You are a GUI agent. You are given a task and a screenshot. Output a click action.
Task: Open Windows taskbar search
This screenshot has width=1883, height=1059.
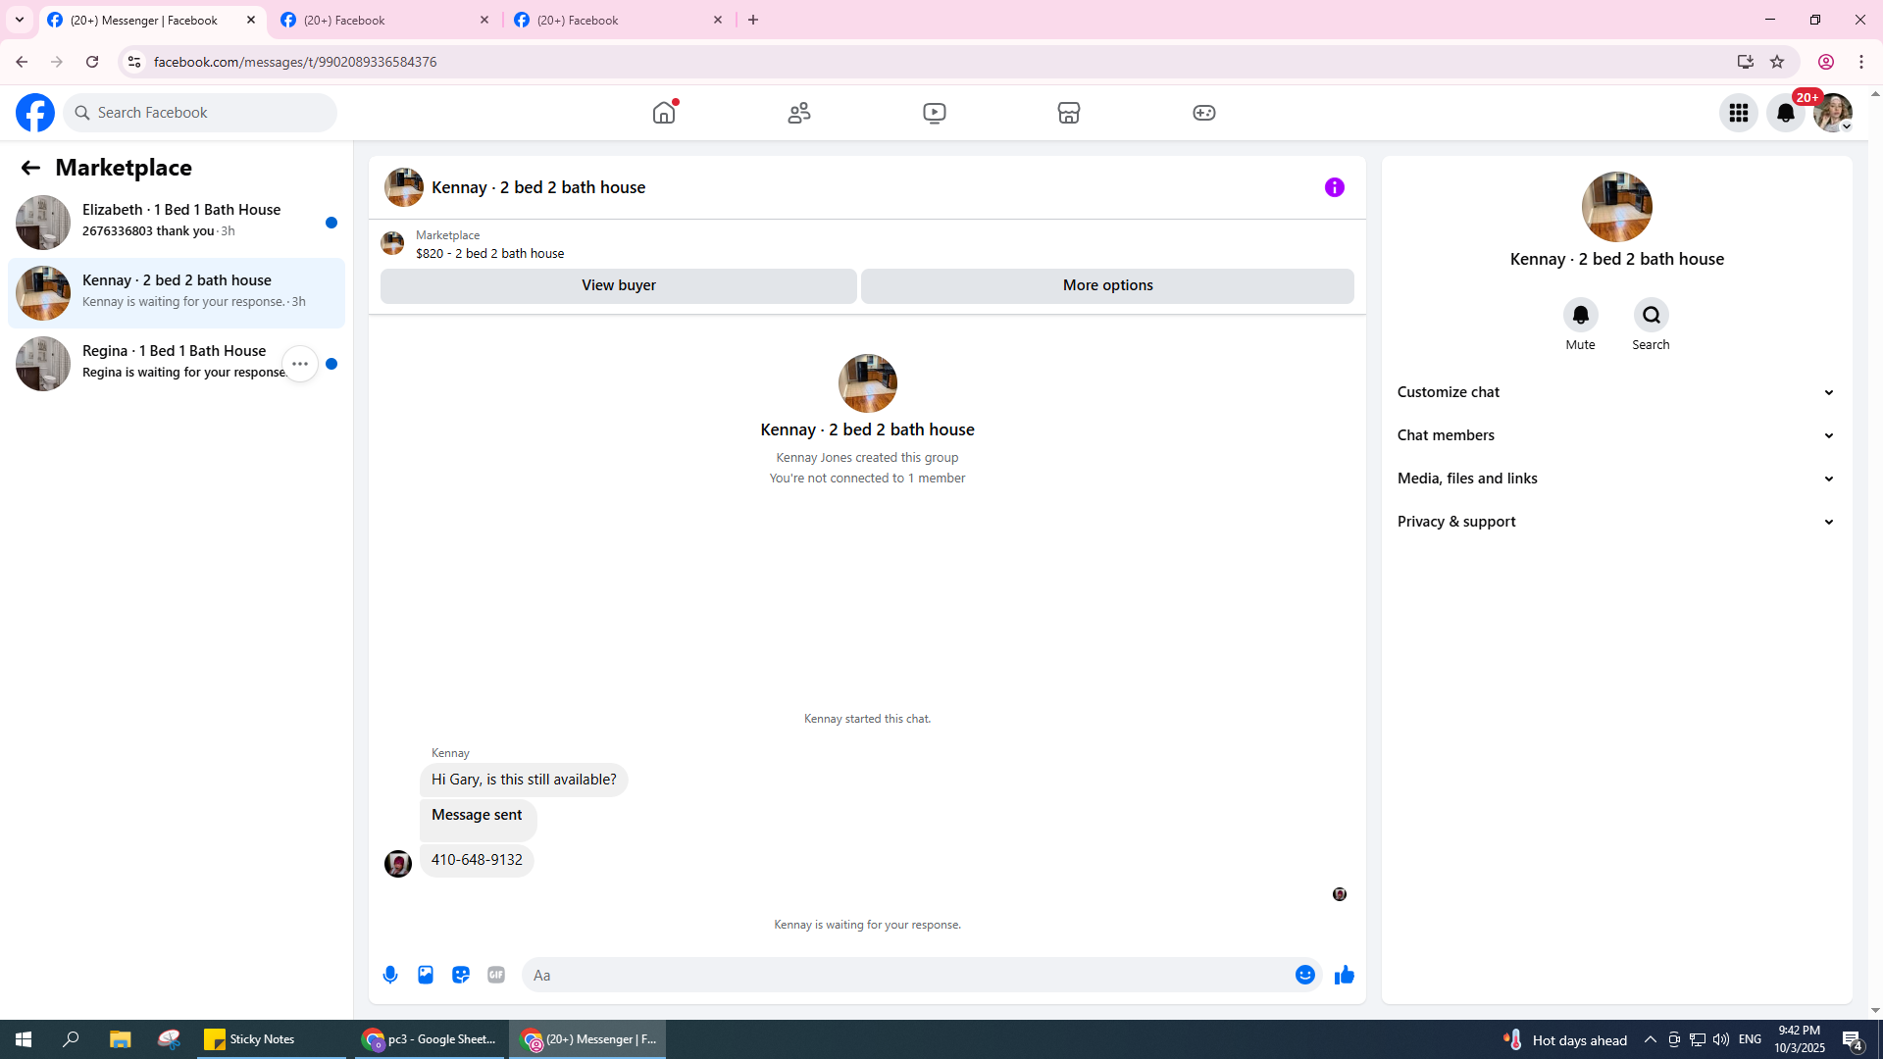[x=71, y=1039]
